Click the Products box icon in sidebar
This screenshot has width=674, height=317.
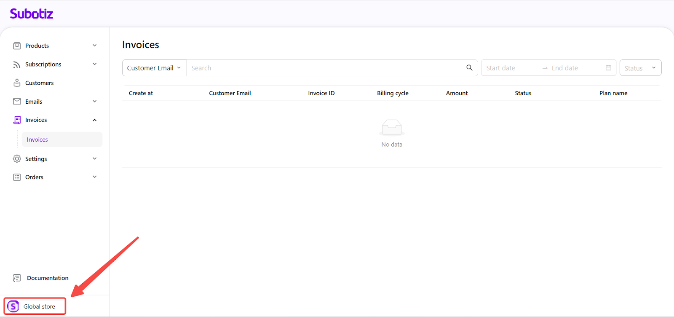(17, 46)
